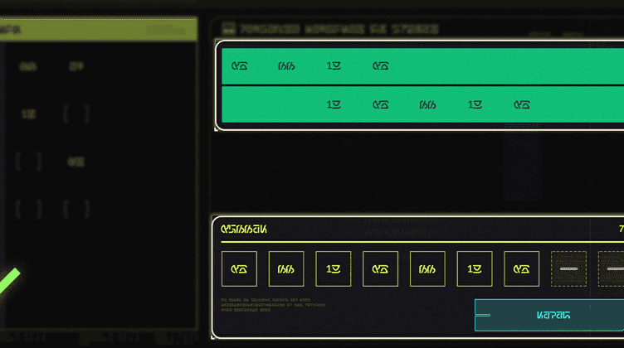
Task: Select the first glyph in the upper green sequence row
Action: (x=240, y=66)
